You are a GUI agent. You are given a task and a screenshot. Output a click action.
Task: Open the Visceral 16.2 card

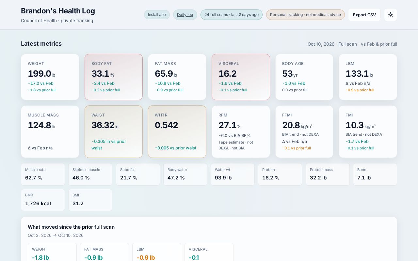(x=241, y=77)
